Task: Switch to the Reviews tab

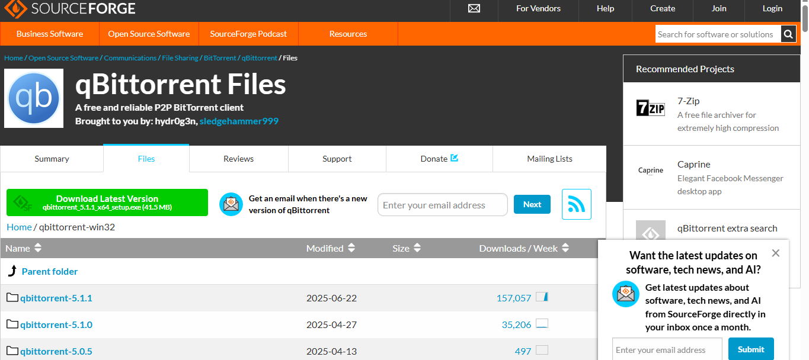Action: tap(238, 159)
